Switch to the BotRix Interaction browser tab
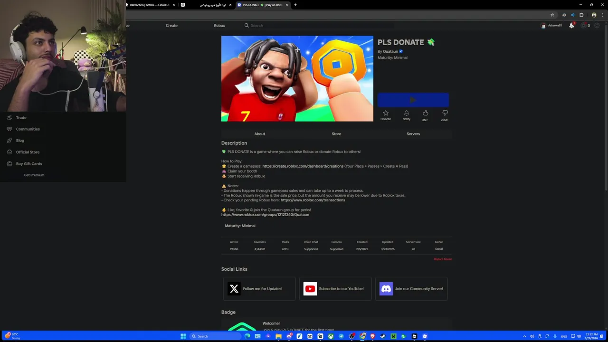This screenshot has height=342, width=608. (x=150, y=5)
